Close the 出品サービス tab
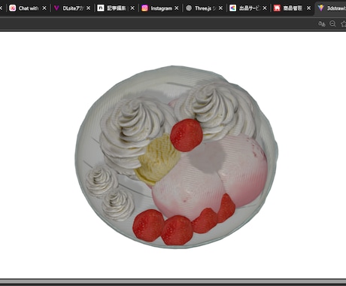 [x=265, y=8]
